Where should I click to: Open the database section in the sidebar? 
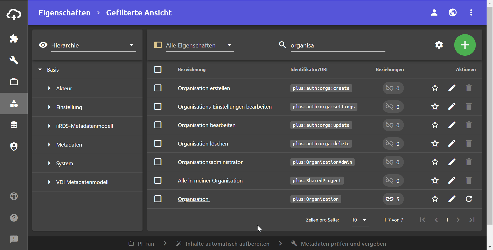click(x=14, y=125)
